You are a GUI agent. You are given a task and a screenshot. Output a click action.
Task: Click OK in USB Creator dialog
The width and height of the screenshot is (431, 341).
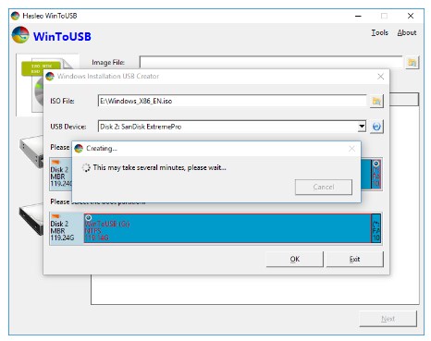(295, 259)
